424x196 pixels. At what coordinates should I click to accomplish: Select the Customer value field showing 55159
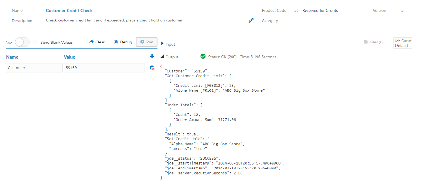(104, 67)
